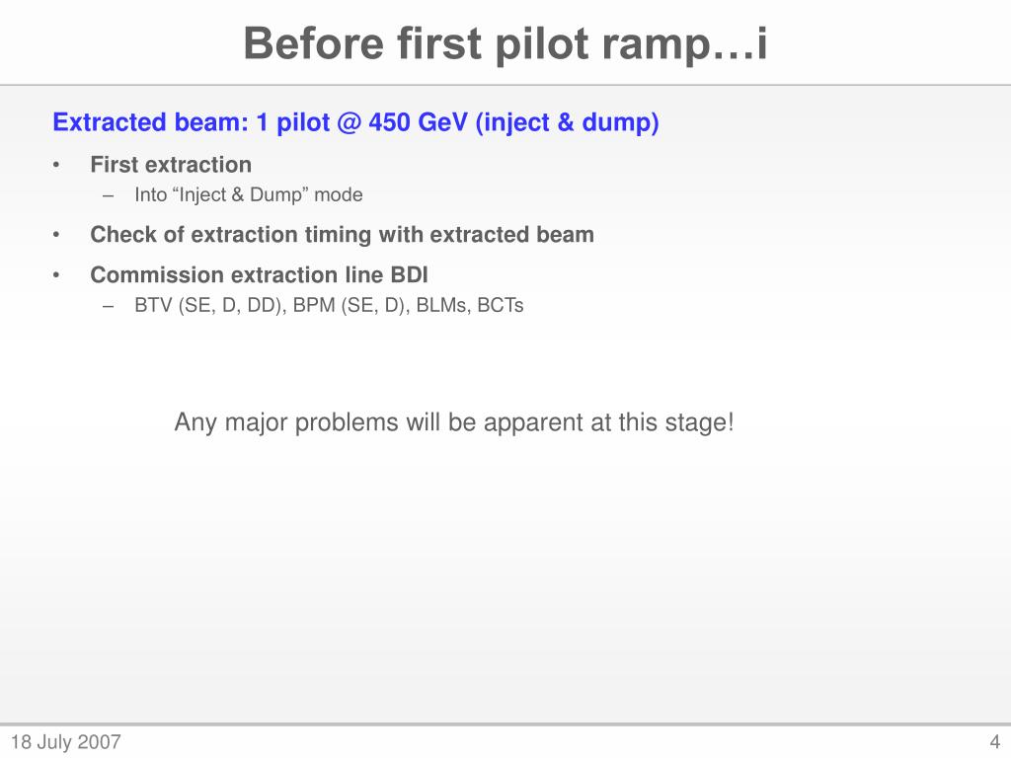Click the dash before 'BTV (SE, D, DD)'
Image resolution: width=1011 pixels, height=758 pixels.
(109, 306)
